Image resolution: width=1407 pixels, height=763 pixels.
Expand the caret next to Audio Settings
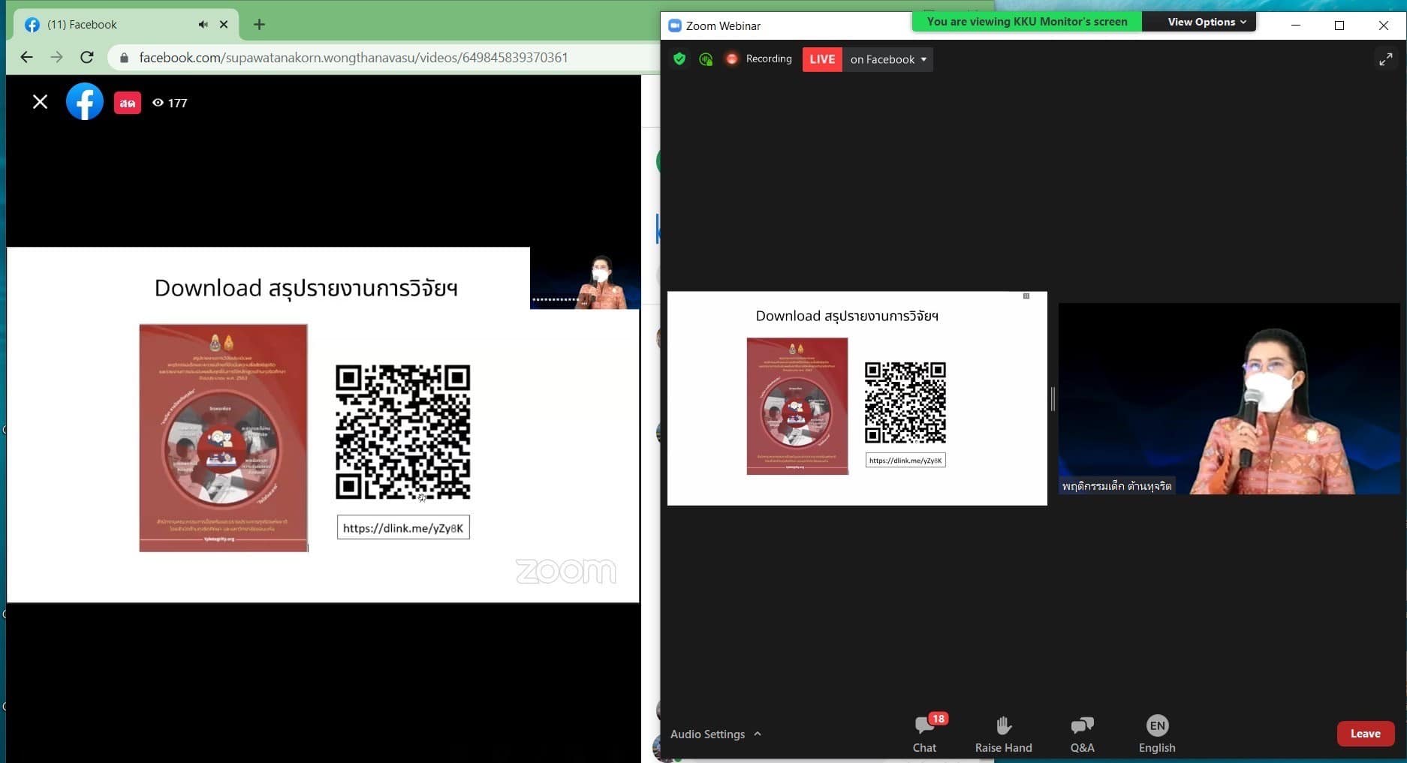[x=758, y=734]
